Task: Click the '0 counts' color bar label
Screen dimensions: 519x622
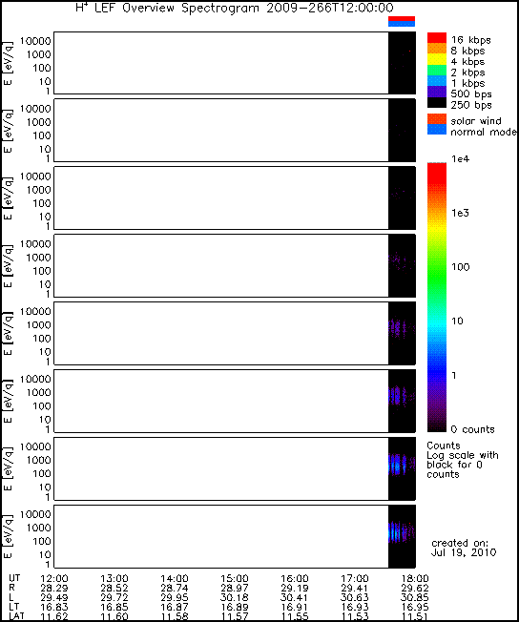Action: (473, 429)
